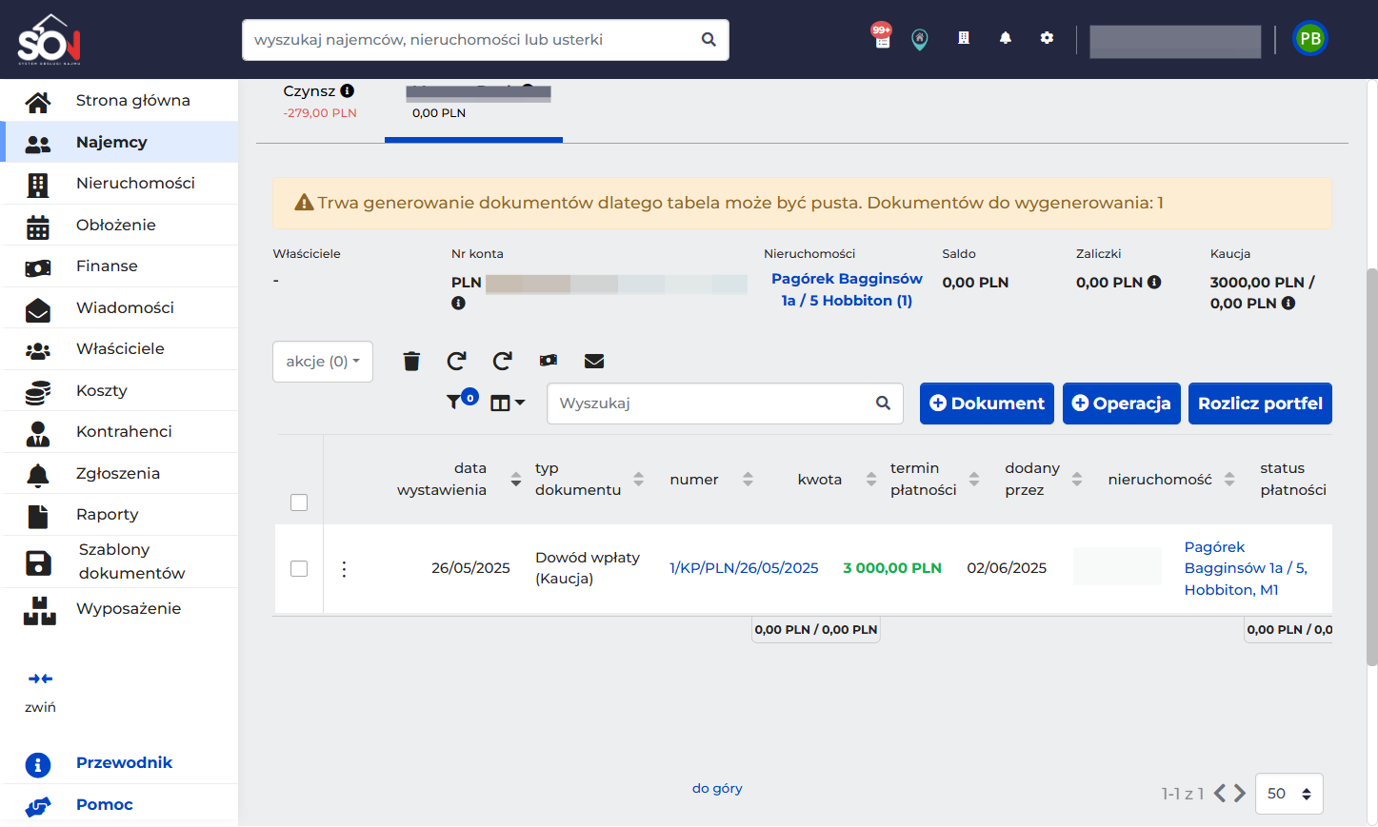
Task: Open the column visibility dropdown
Action: (x=508, y=404)
